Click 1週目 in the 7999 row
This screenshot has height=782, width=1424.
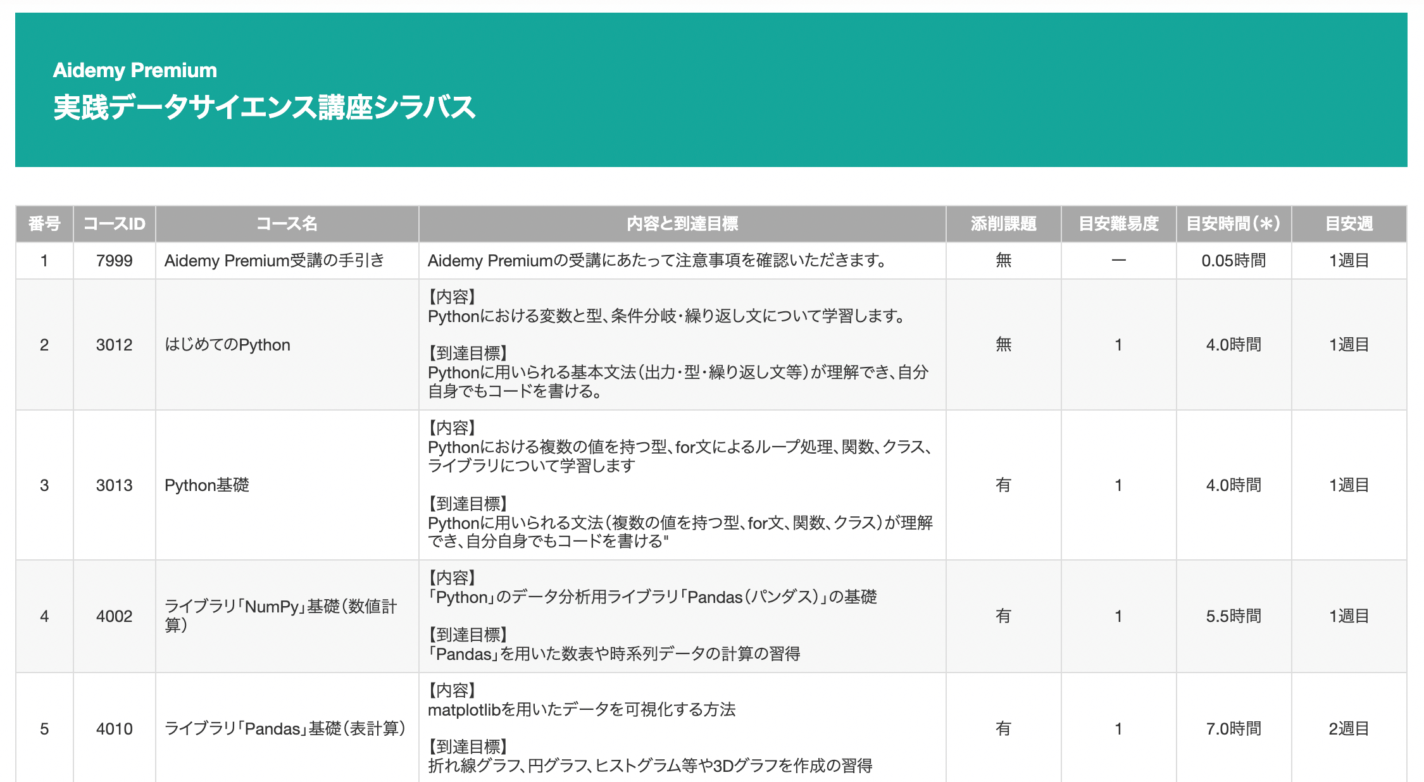point(1349,261)
